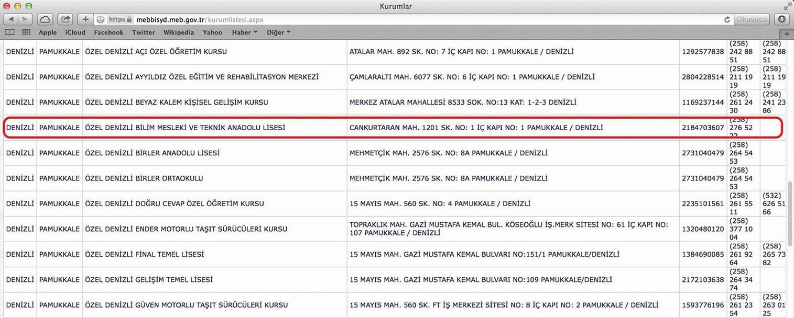Expand the Diğer bookmarks folder

coord(278,32)
